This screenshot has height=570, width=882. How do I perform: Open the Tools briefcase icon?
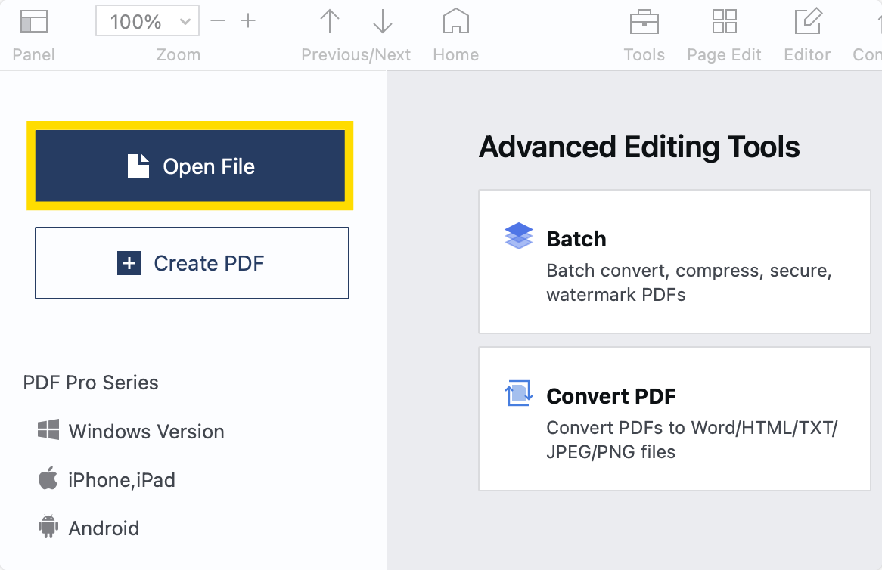click(644, 22)
